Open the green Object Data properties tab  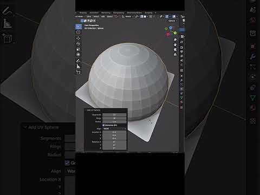click(181, 97)
